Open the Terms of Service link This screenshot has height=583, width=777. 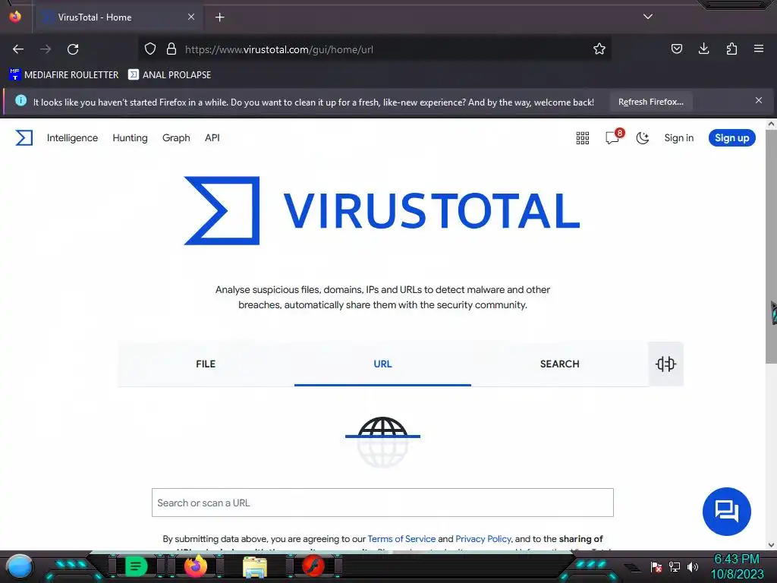coord(401,539)
